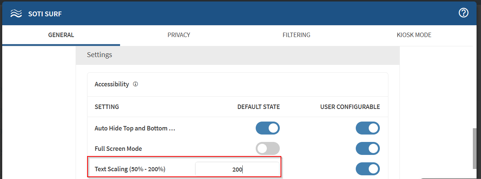The width and height of the screenshot is (481, 179).
Task: Click the Accessibility heading text
Action: tap(112, 84)
